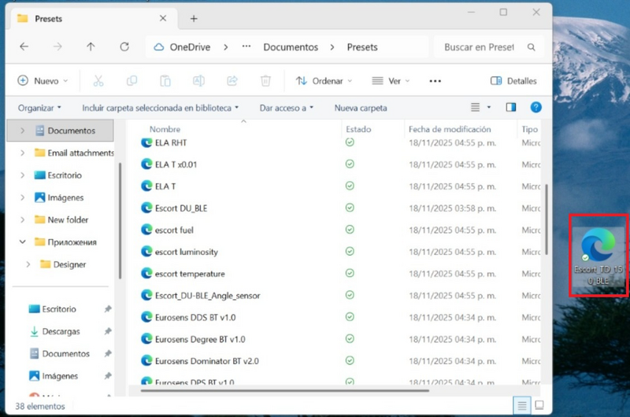Click the Cut scissors icon

coord(98,81)
